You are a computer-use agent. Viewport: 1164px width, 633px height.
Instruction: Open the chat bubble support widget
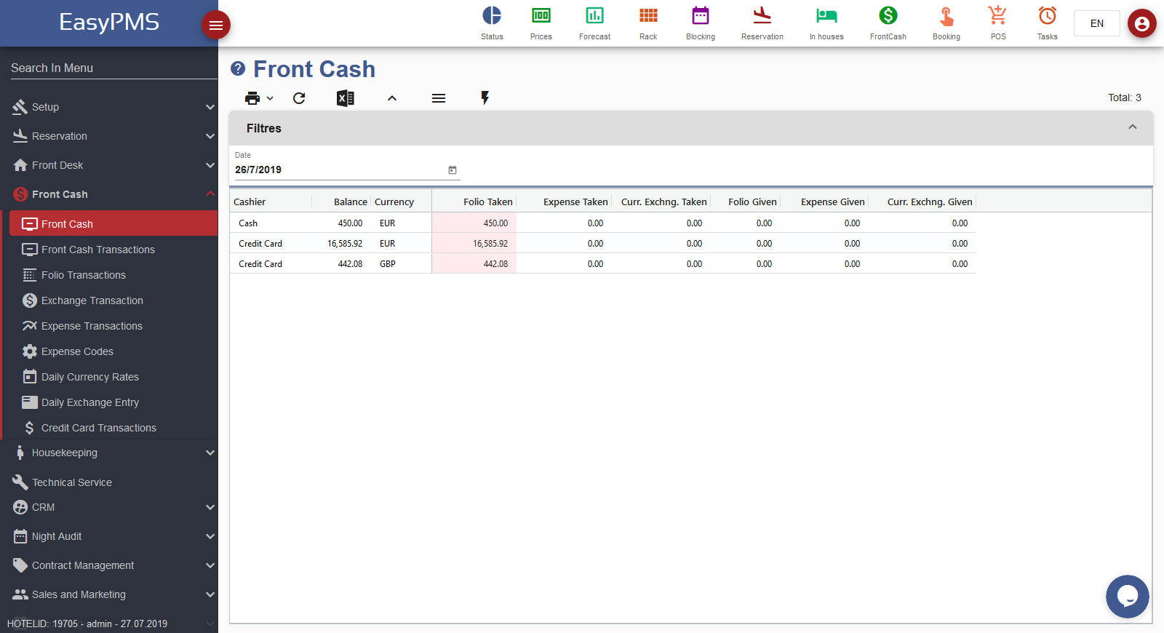click(x=1127, y=597)
